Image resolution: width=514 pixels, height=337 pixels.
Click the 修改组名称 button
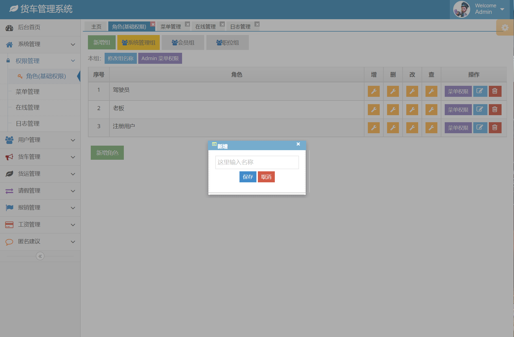(121, 58)
